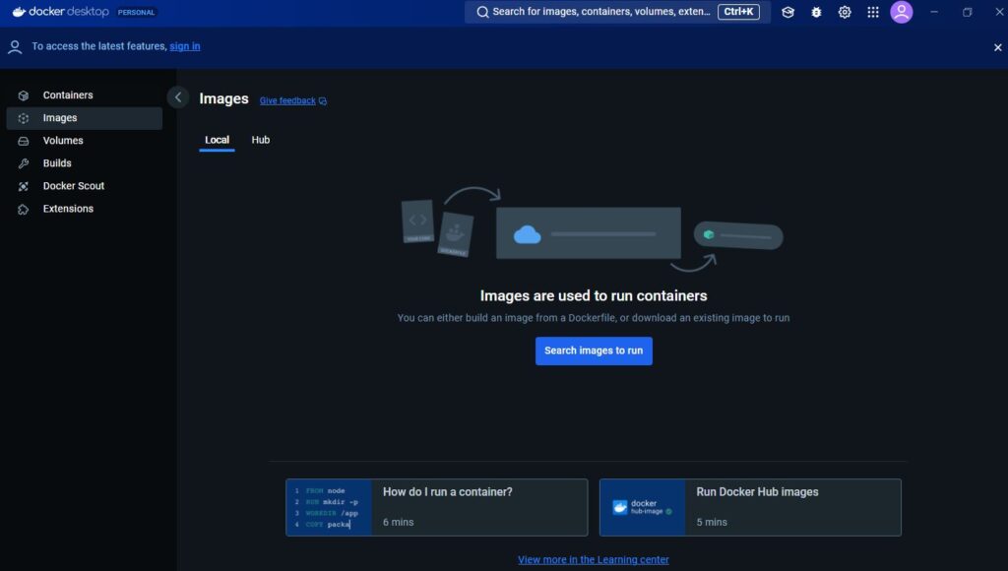Viewport: 1008px width, 571px height.
Task: Click the '5 mins' duration text
Action: point(712,522)
